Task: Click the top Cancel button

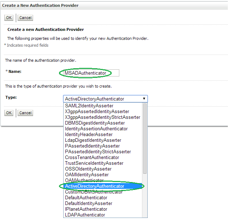Action: point(26,18)
